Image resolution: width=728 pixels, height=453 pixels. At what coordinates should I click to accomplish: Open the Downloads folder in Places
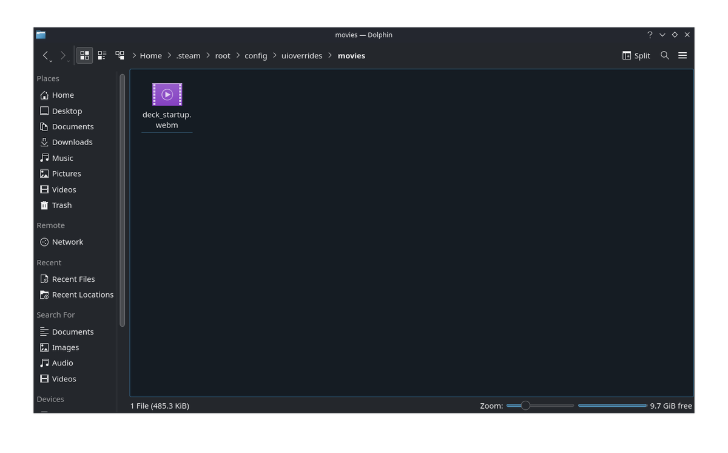(x=72, y=142)
